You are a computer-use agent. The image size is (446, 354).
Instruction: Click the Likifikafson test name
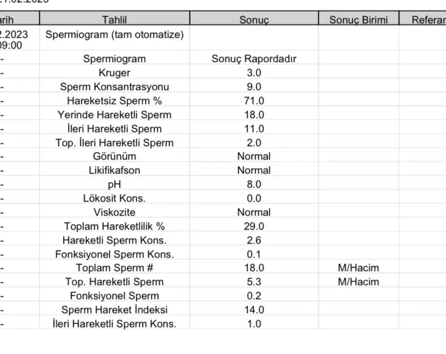click(x=114, y=170)
